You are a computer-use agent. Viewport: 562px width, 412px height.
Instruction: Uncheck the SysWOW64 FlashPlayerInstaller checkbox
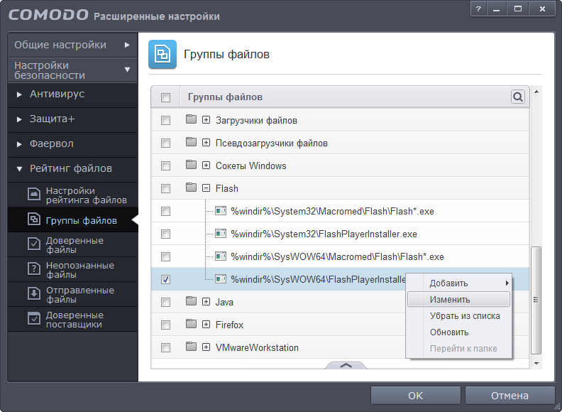165,280
